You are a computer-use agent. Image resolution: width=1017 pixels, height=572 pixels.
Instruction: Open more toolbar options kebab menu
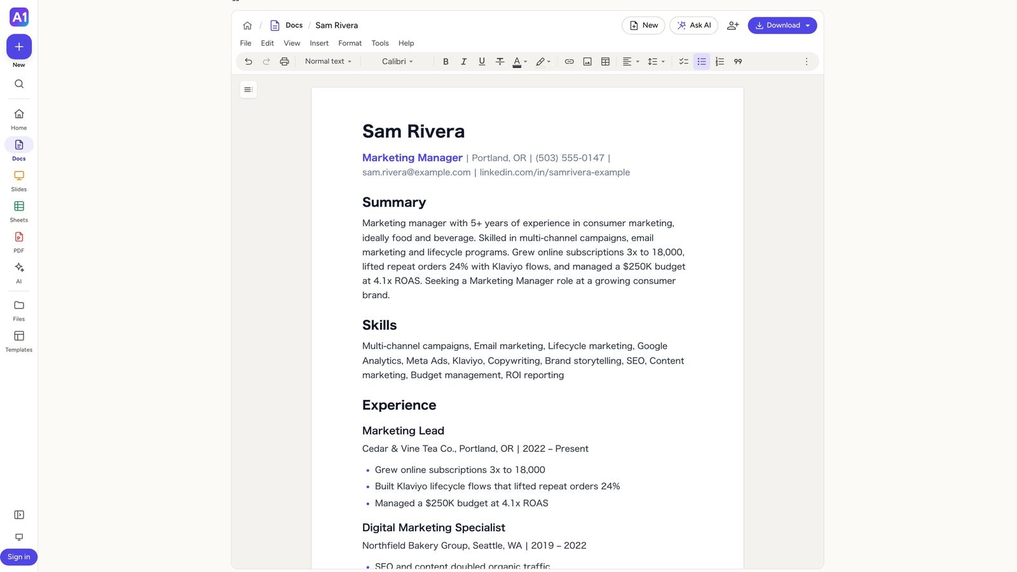point(807,62)
